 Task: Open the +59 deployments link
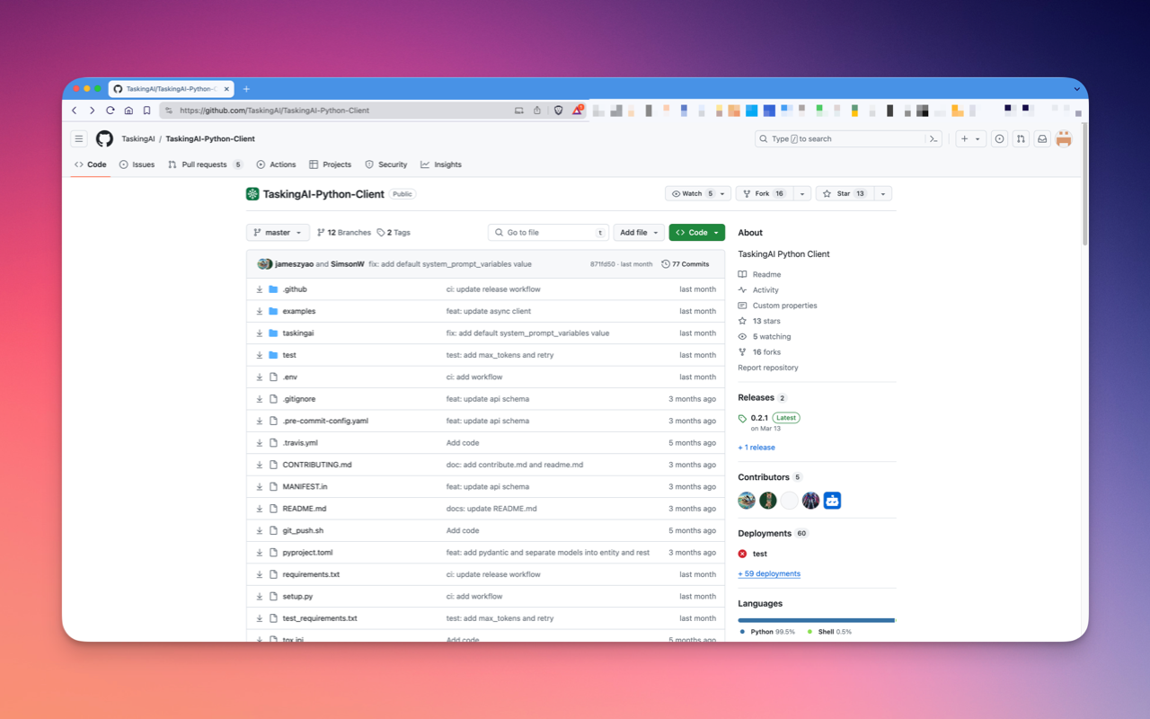(x=769, y=573)
